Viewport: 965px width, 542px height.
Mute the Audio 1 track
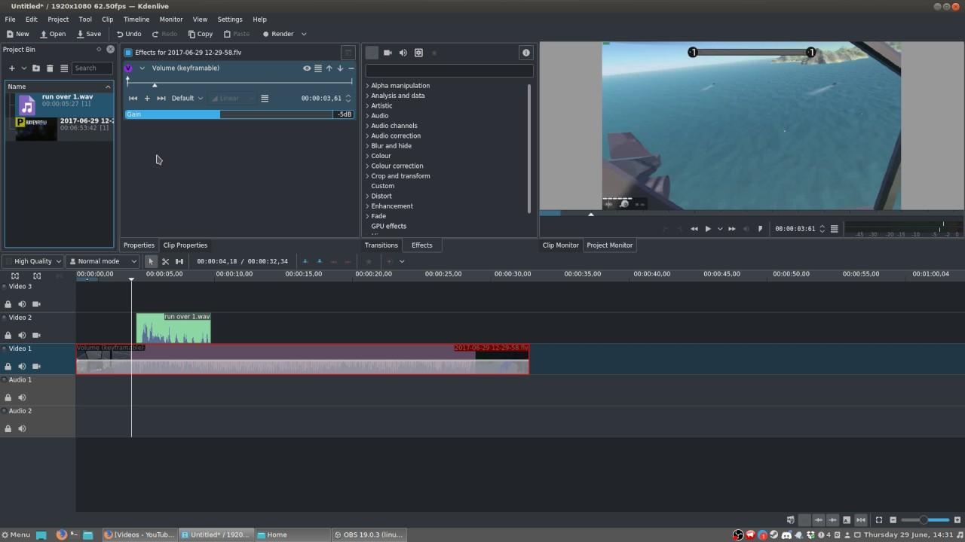(22, 397)
